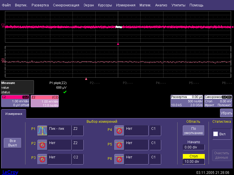Screen dimensions: 234x175
Task: Open the Курсоры menu
Action: point(104,5)
